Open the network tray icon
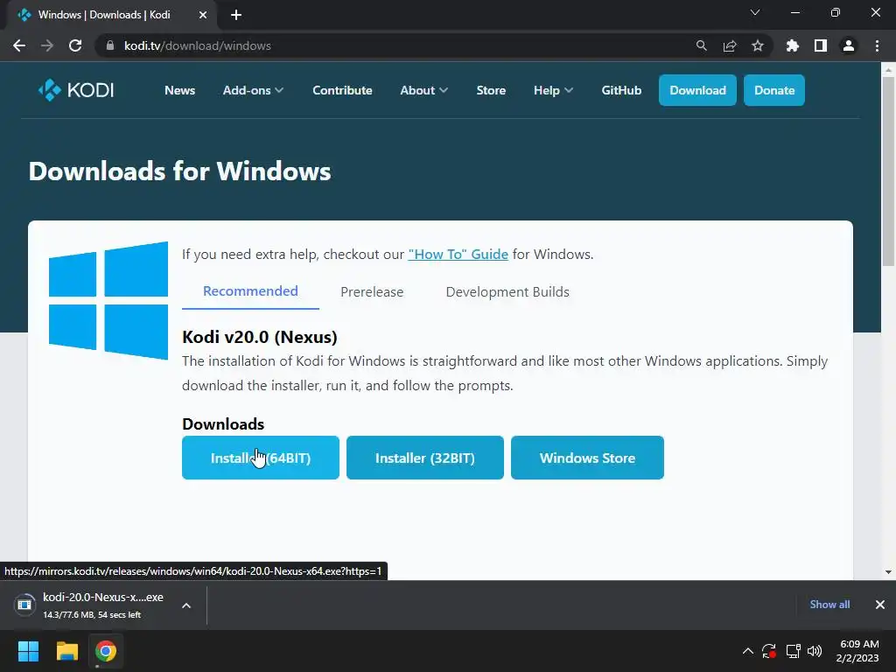Screen dimensions: 896x672 tap(793, 651)
